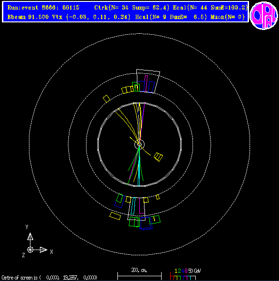Select the Muon(N= 0) readout
This screenshot has height=281, width=279.
(x=228, y=17)
